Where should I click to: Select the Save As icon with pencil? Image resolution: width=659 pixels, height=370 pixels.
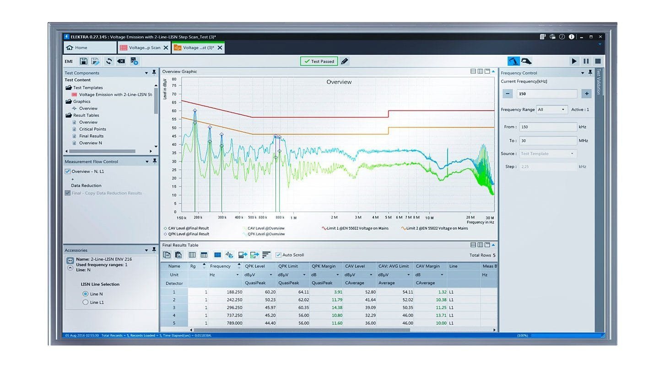96,61
